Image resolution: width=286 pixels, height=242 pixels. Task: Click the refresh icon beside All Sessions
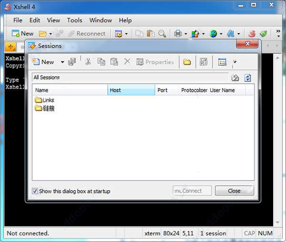point(247,78)
